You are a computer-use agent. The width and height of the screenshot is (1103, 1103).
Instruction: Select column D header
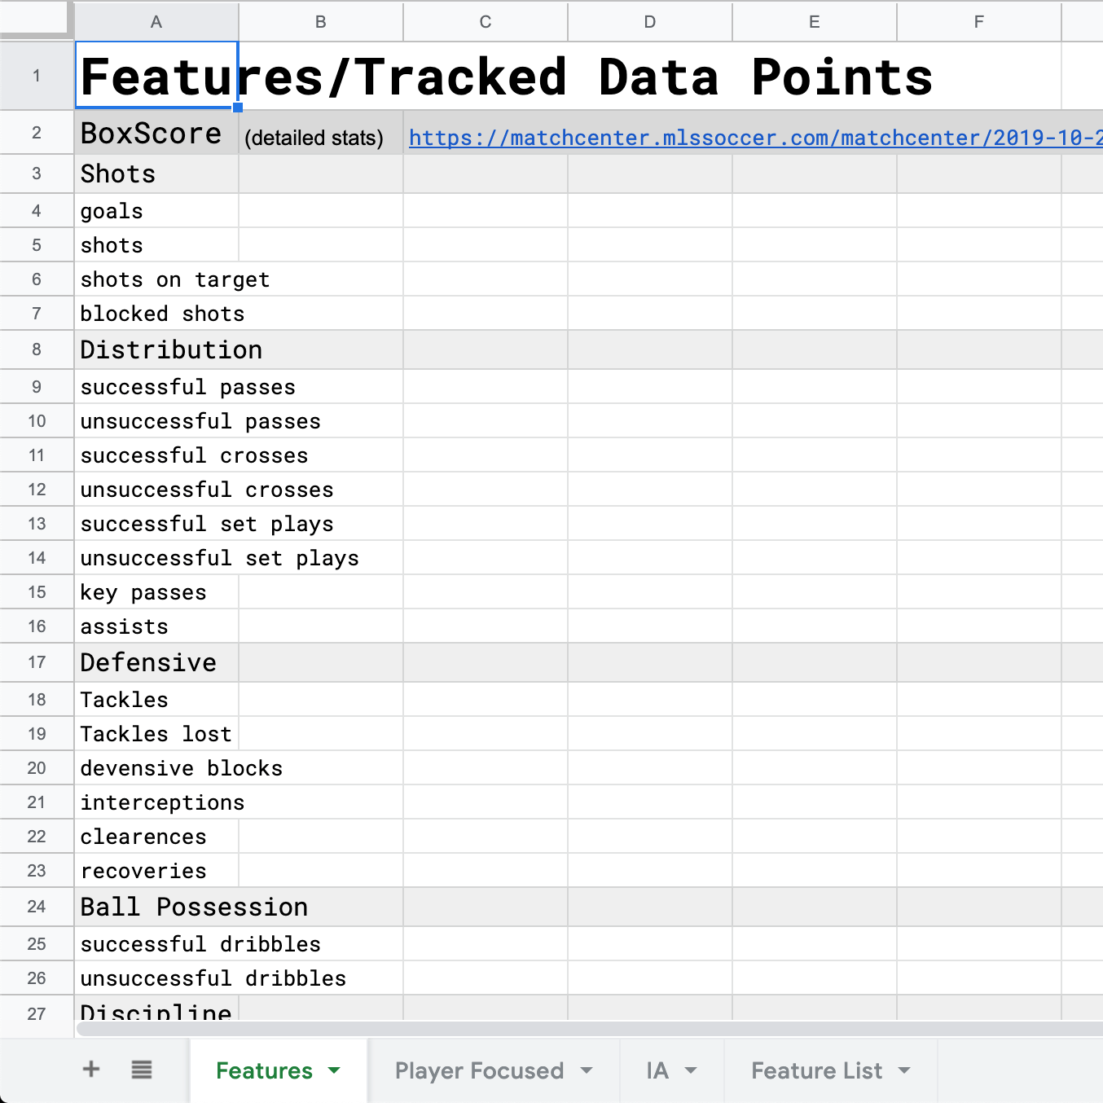click(x=649, y=22)
